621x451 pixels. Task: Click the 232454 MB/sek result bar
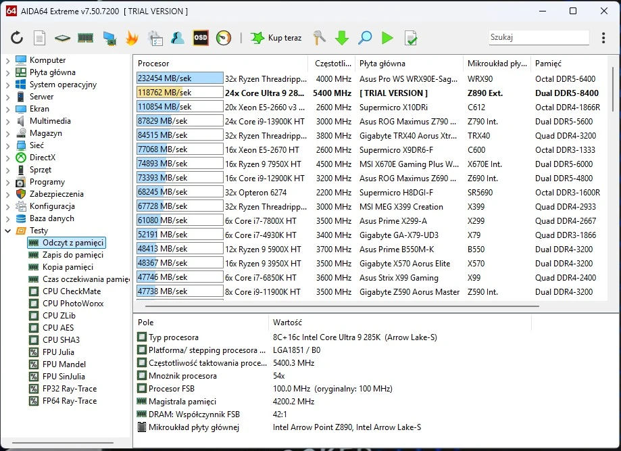179,78
